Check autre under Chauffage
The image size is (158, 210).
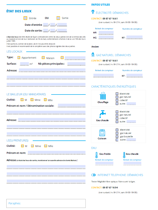pyautogui.click(x=117, y=104)
